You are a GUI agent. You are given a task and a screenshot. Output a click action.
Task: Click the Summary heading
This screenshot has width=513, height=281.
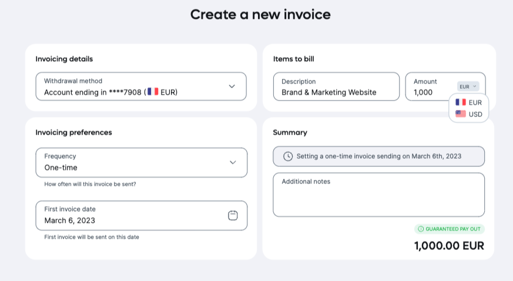pos(290,132)
